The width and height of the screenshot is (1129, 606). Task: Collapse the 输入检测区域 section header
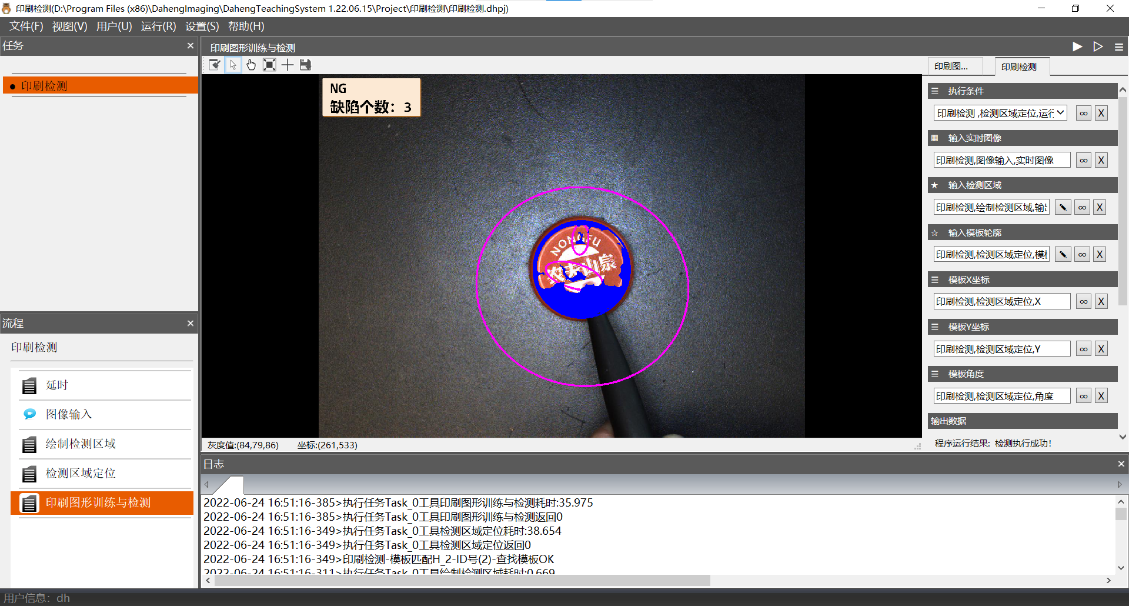tap(1023, 185)
